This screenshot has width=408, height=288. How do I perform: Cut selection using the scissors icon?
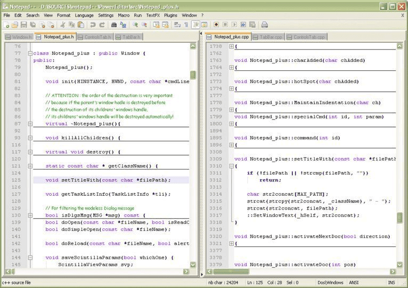point(63,25)
